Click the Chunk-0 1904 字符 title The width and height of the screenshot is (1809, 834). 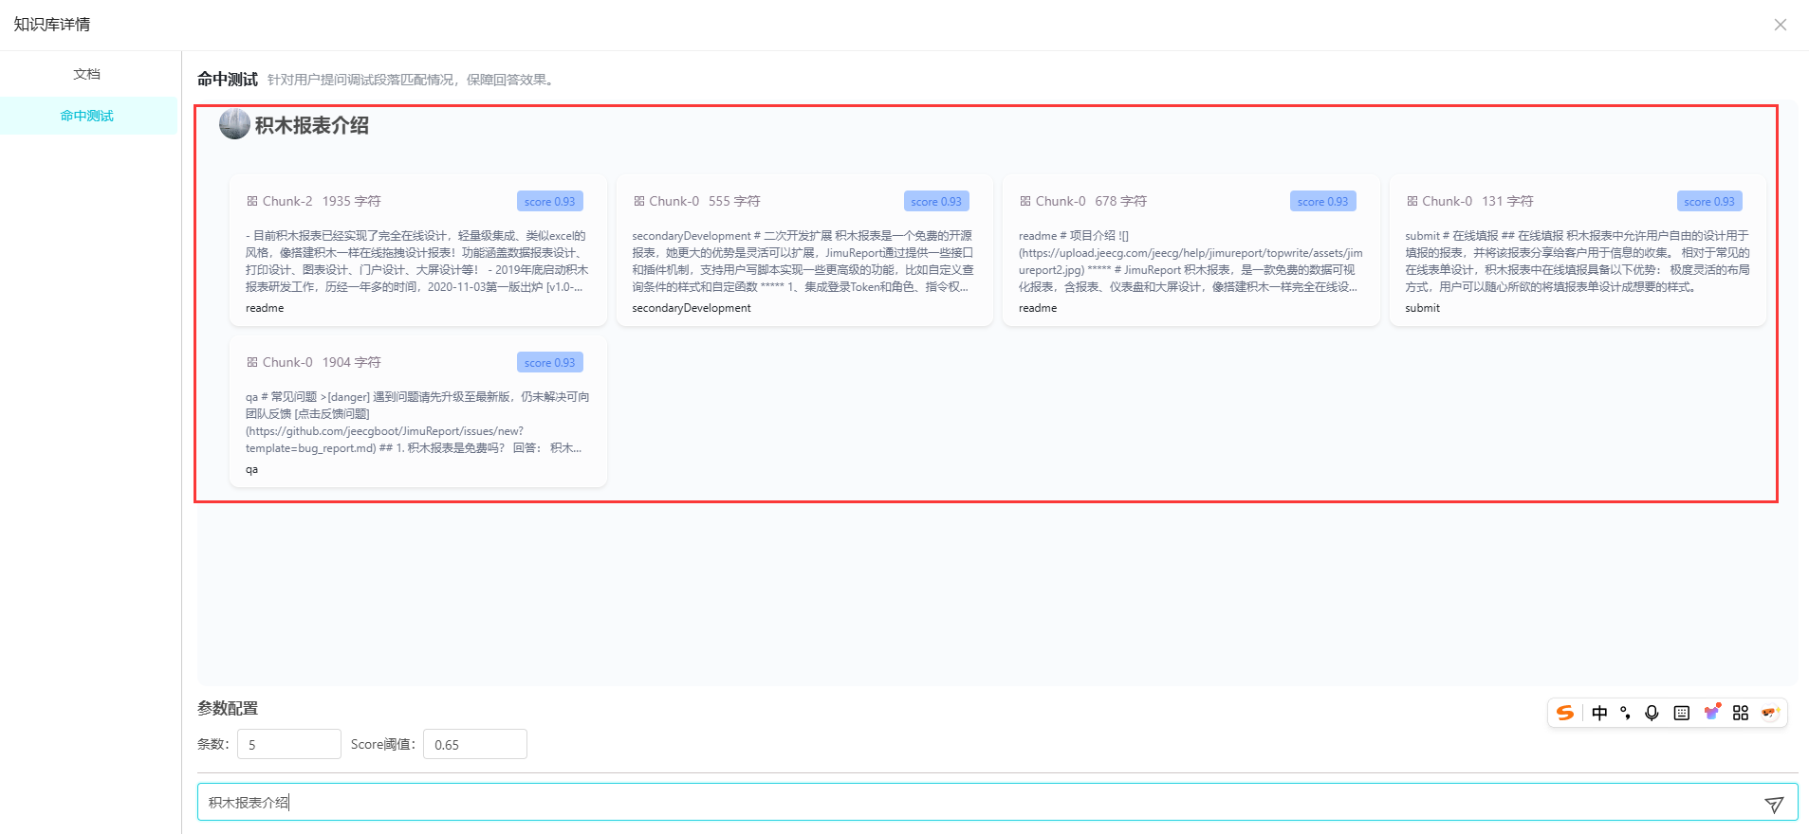[x=322, y=362]
